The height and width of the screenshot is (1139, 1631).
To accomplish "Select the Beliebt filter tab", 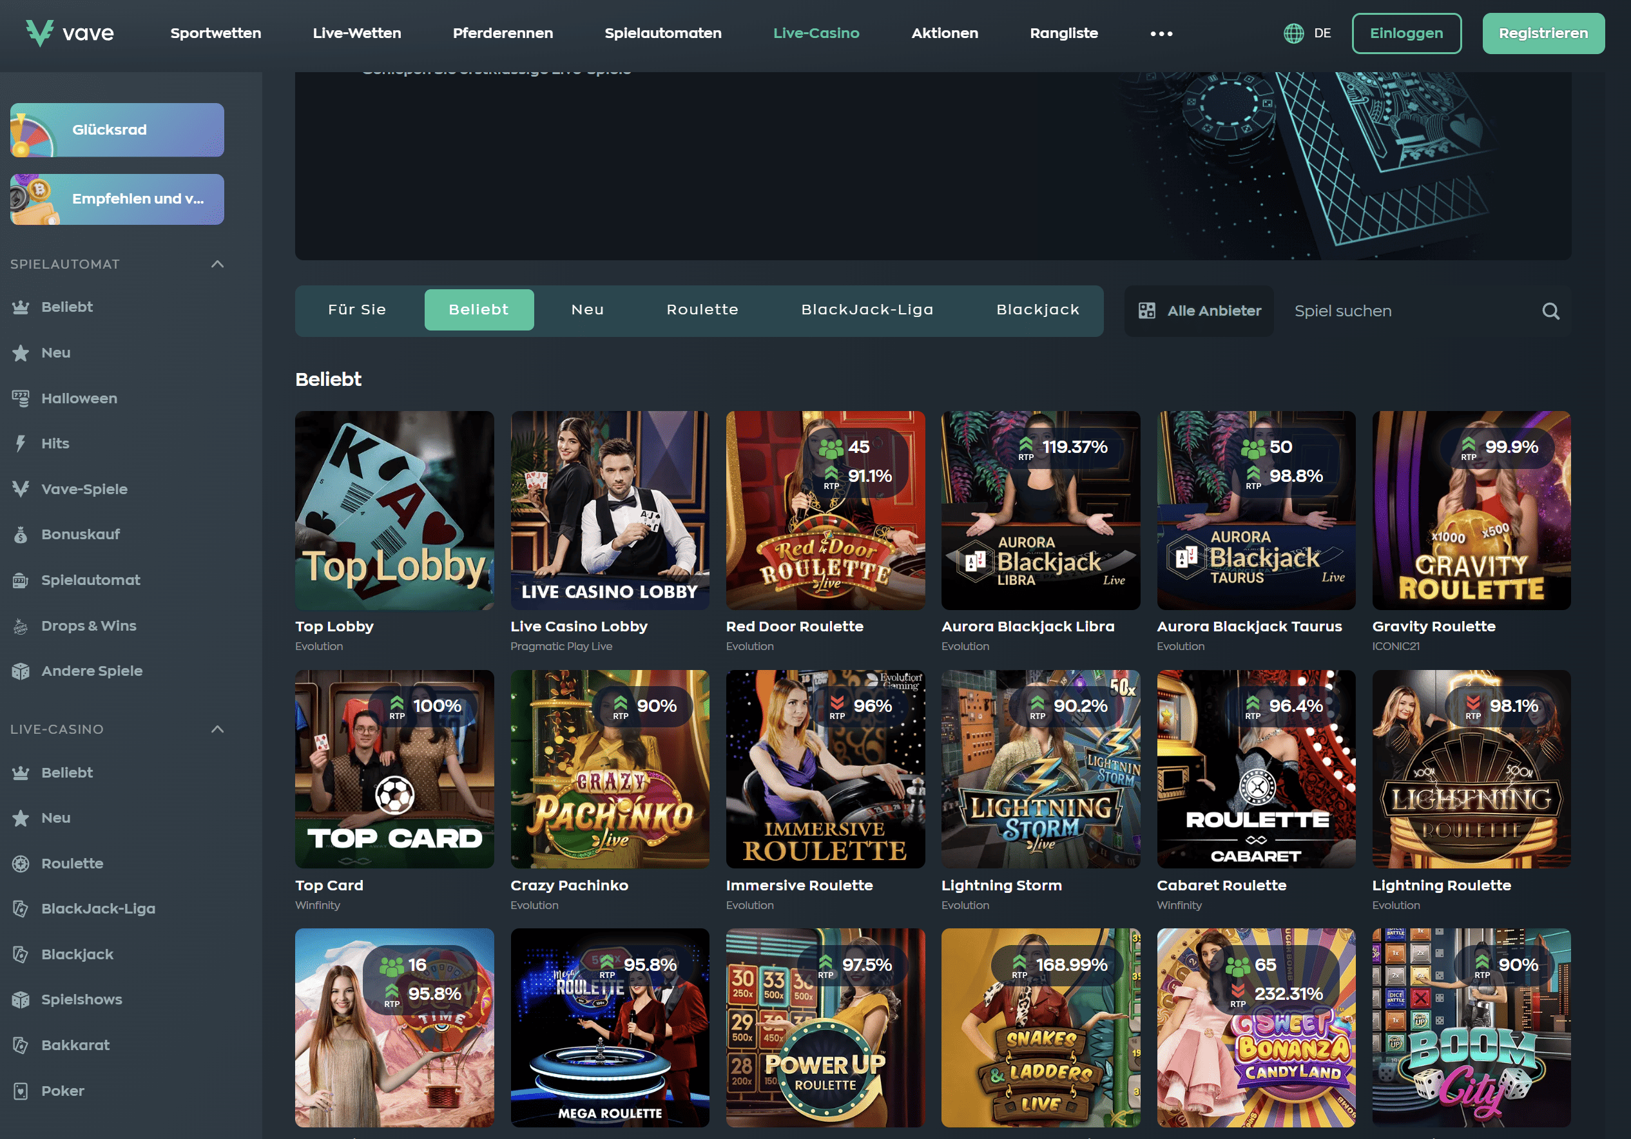I will tap(479, 310).
